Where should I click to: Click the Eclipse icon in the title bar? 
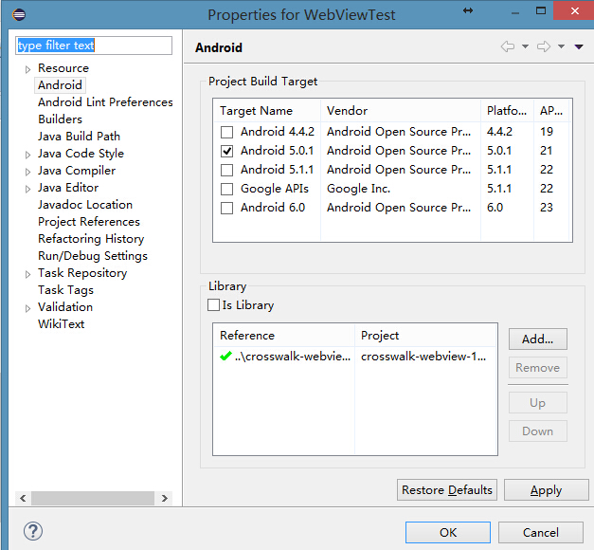[19, 15]
